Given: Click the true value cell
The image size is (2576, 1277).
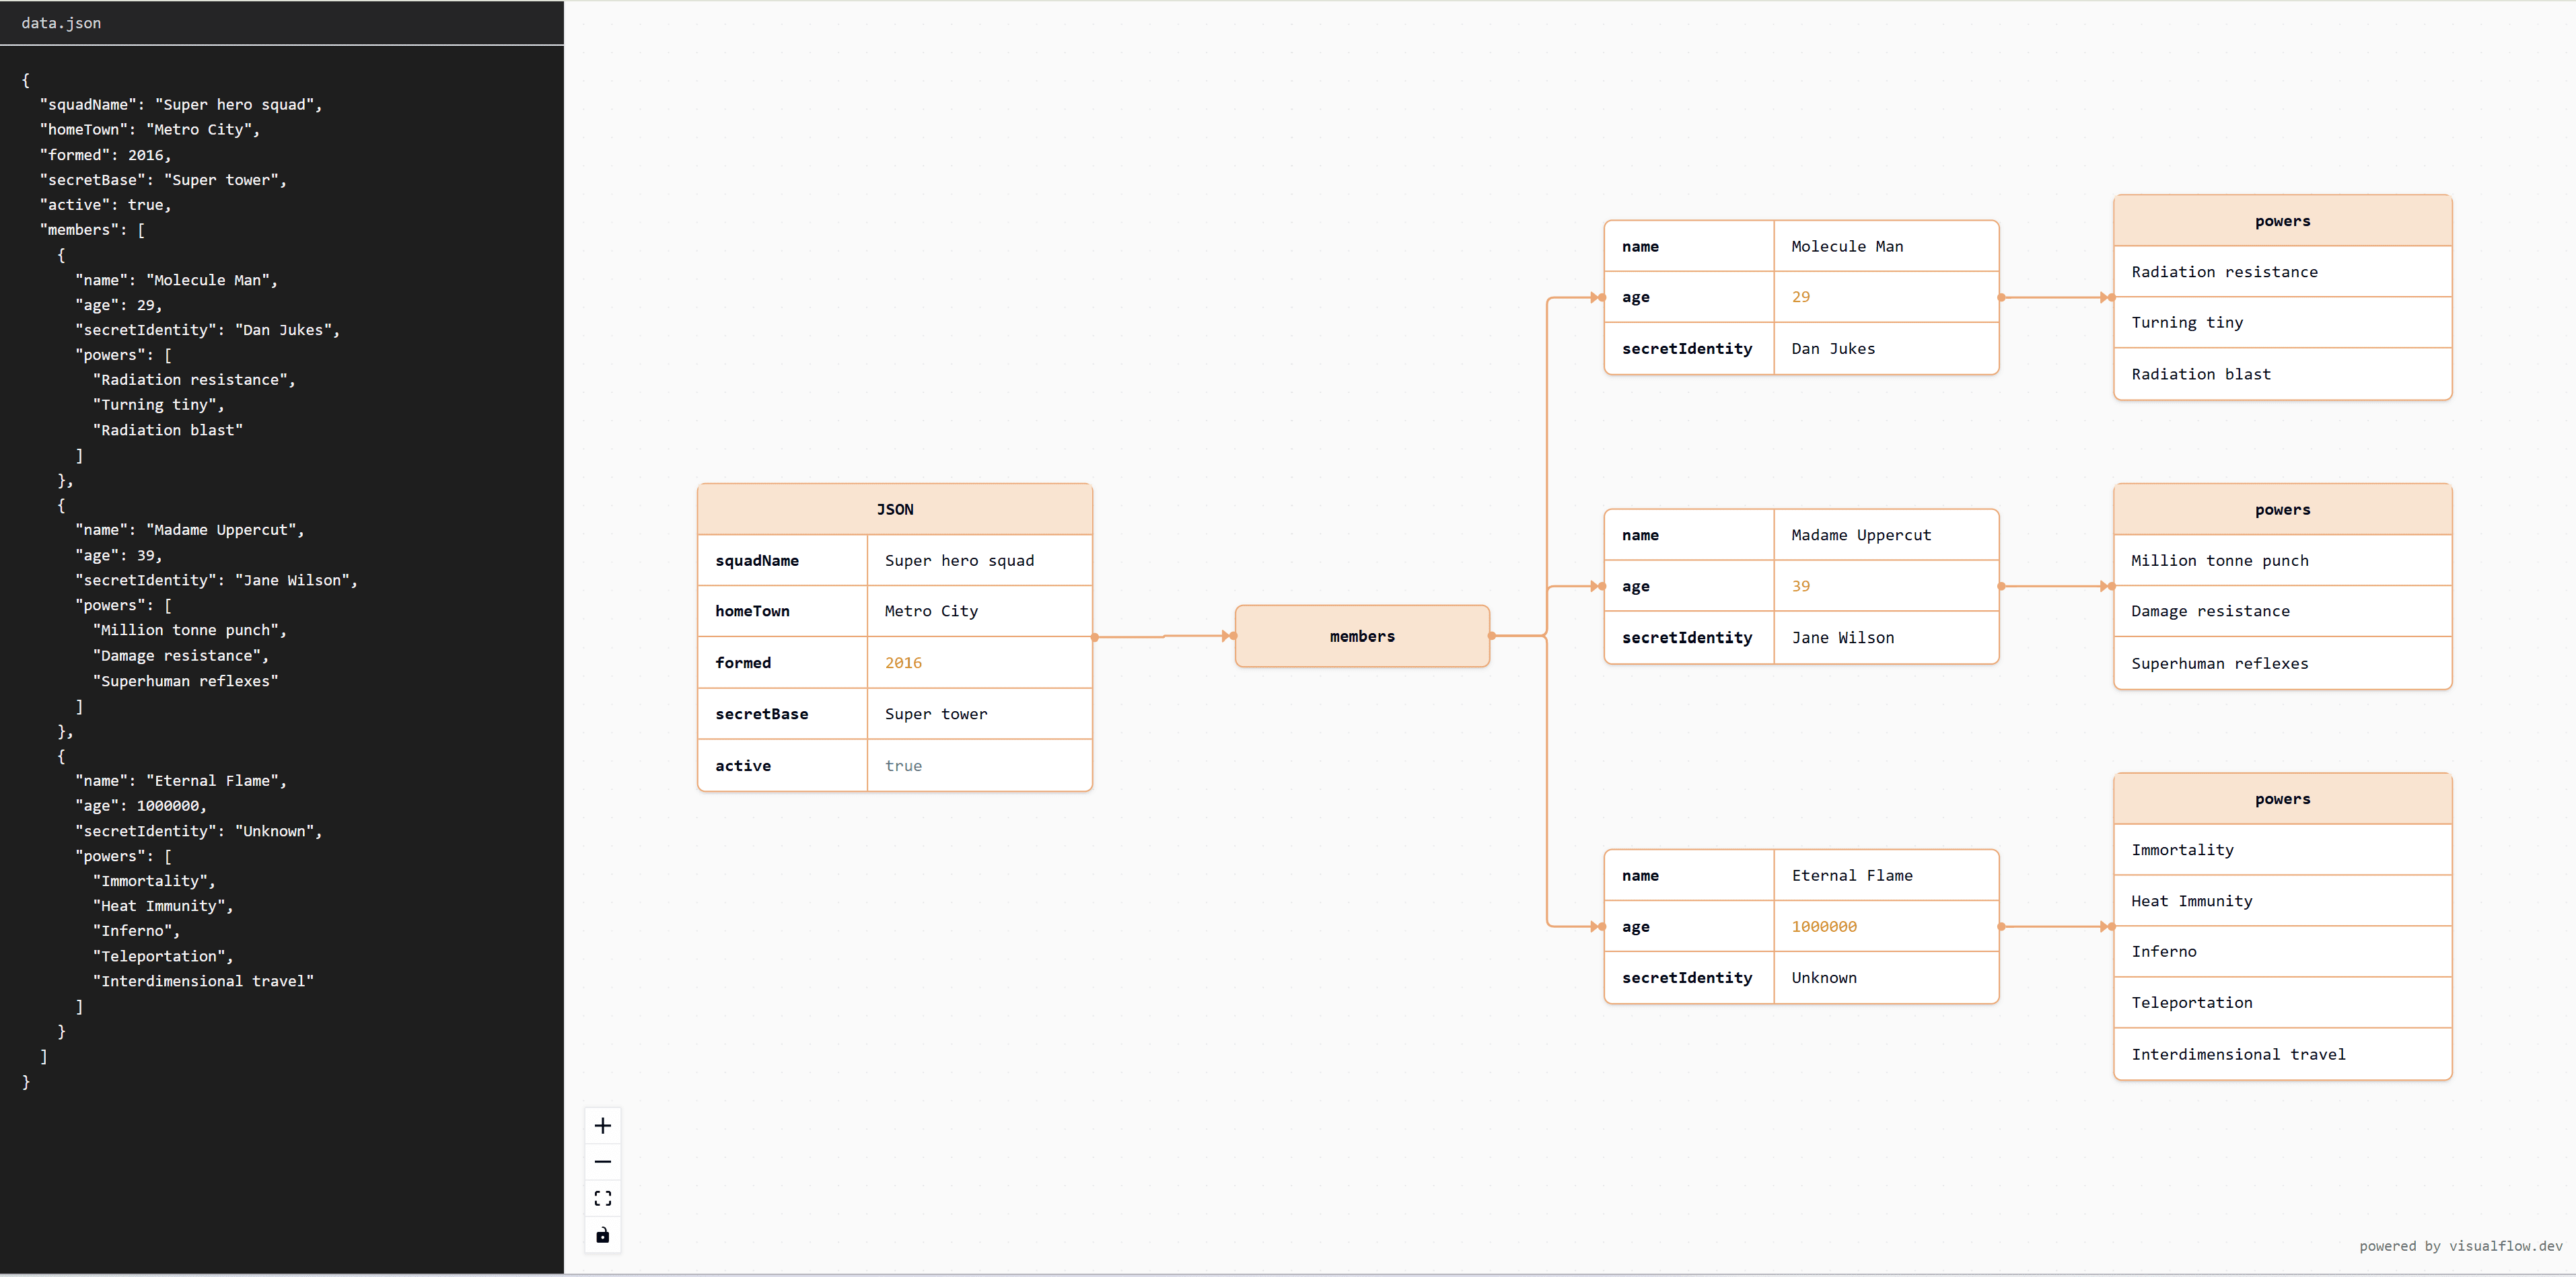Looking at the screenshot, I should 979,765.
